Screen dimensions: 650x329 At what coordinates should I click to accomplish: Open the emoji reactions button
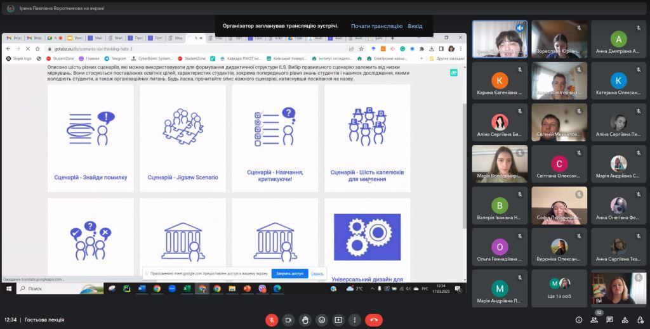click(322, 320)
